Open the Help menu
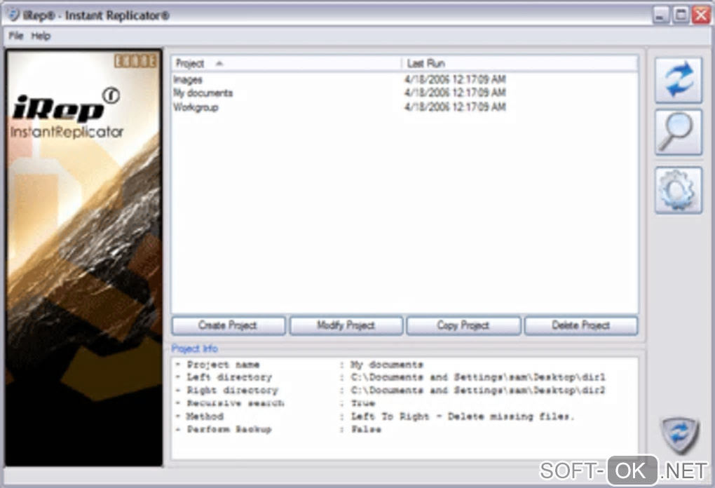Screen dimensions: 715x488 (41, 36)
